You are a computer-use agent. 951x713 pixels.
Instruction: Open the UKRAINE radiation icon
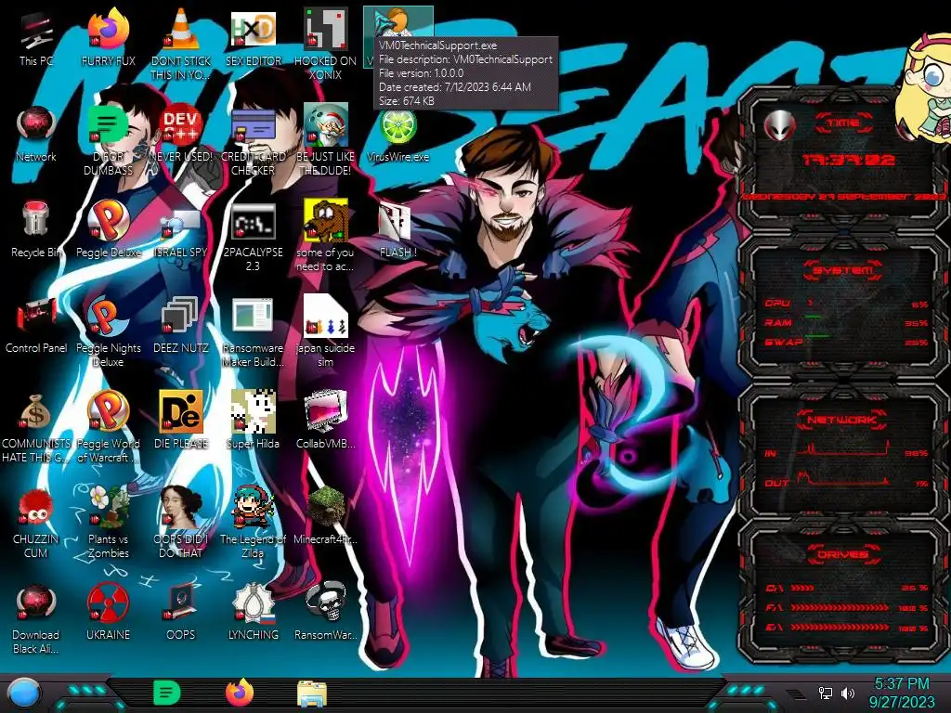[108, 609]
